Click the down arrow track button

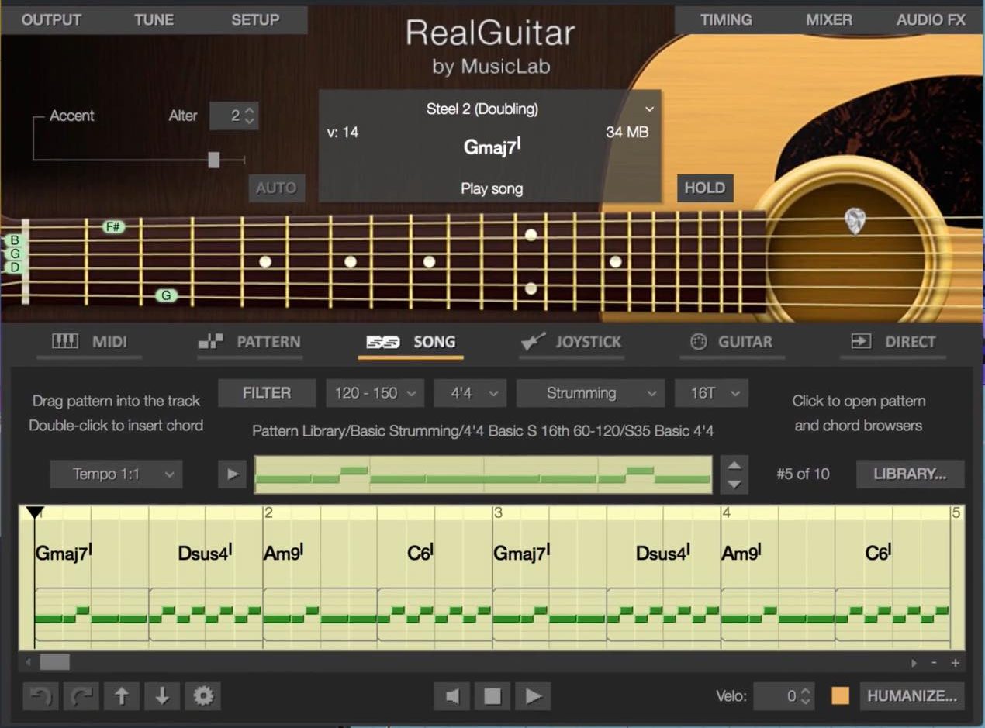[162, 695]
